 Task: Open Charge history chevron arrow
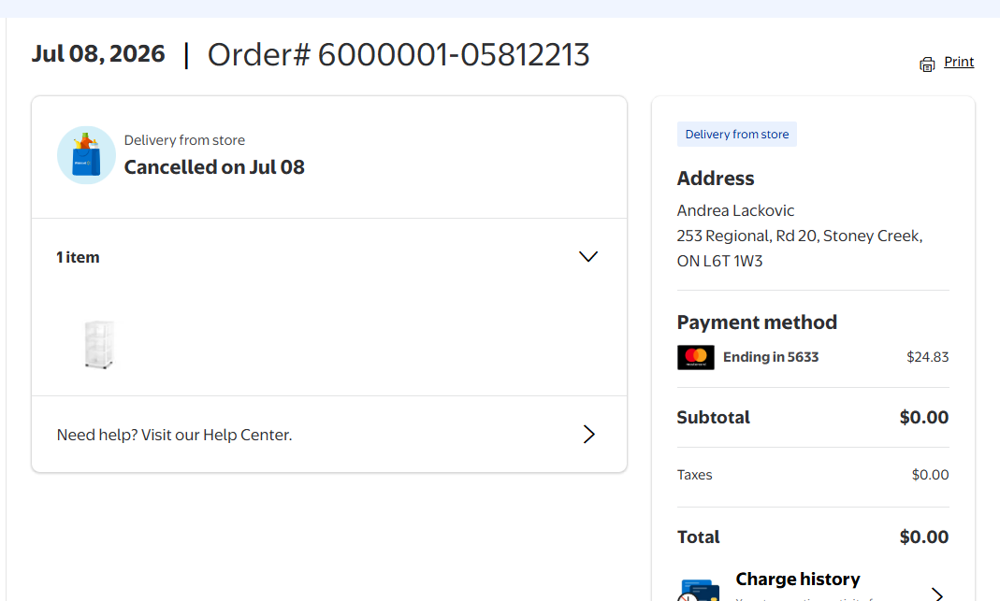[937, 594]
